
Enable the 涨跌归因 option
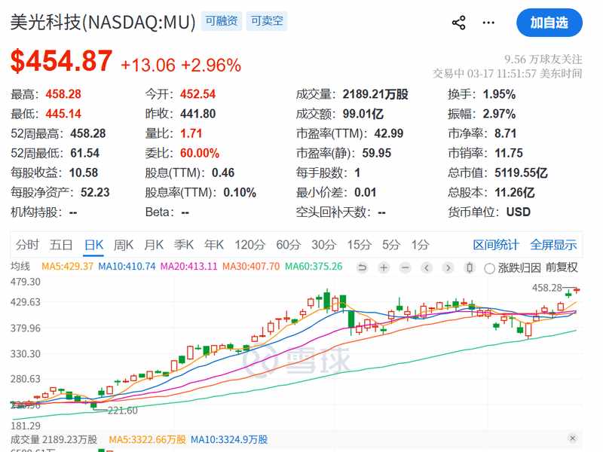click(x=491, y=267)
